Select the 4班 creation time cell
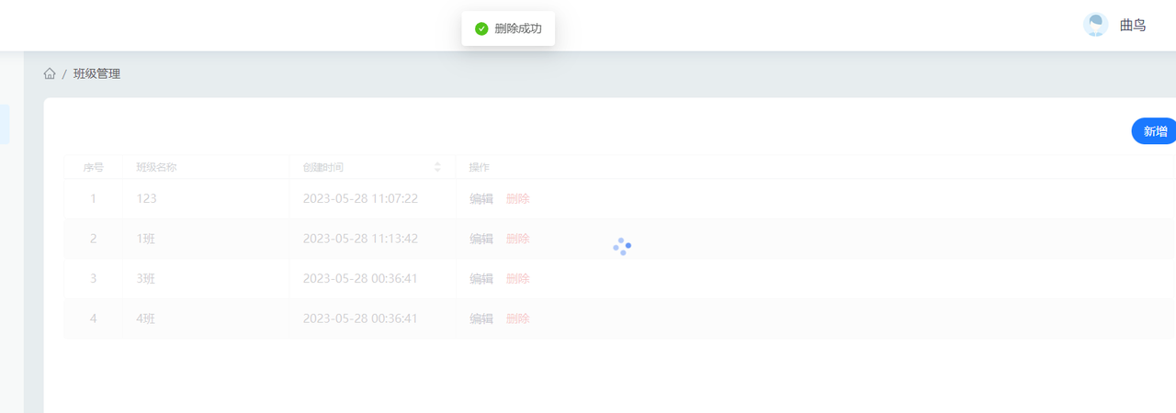 [372, 318]
